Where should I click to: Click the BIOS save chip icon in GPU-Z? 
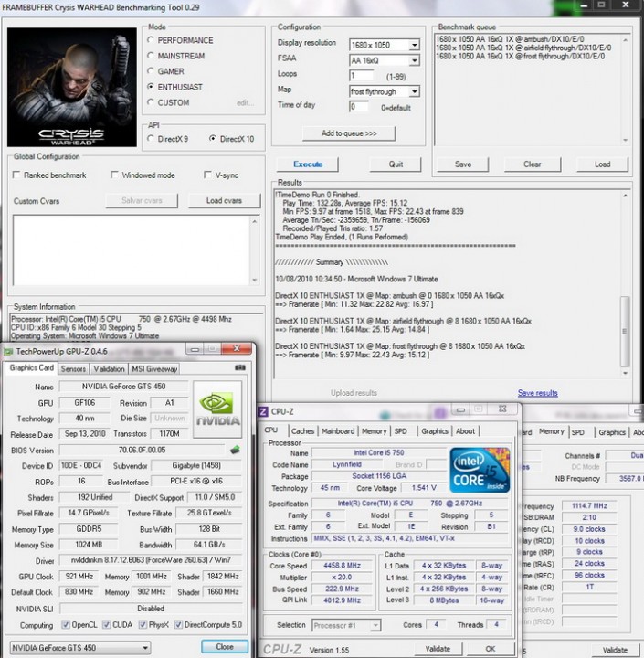pyautogui.click(x=235, y=450)
